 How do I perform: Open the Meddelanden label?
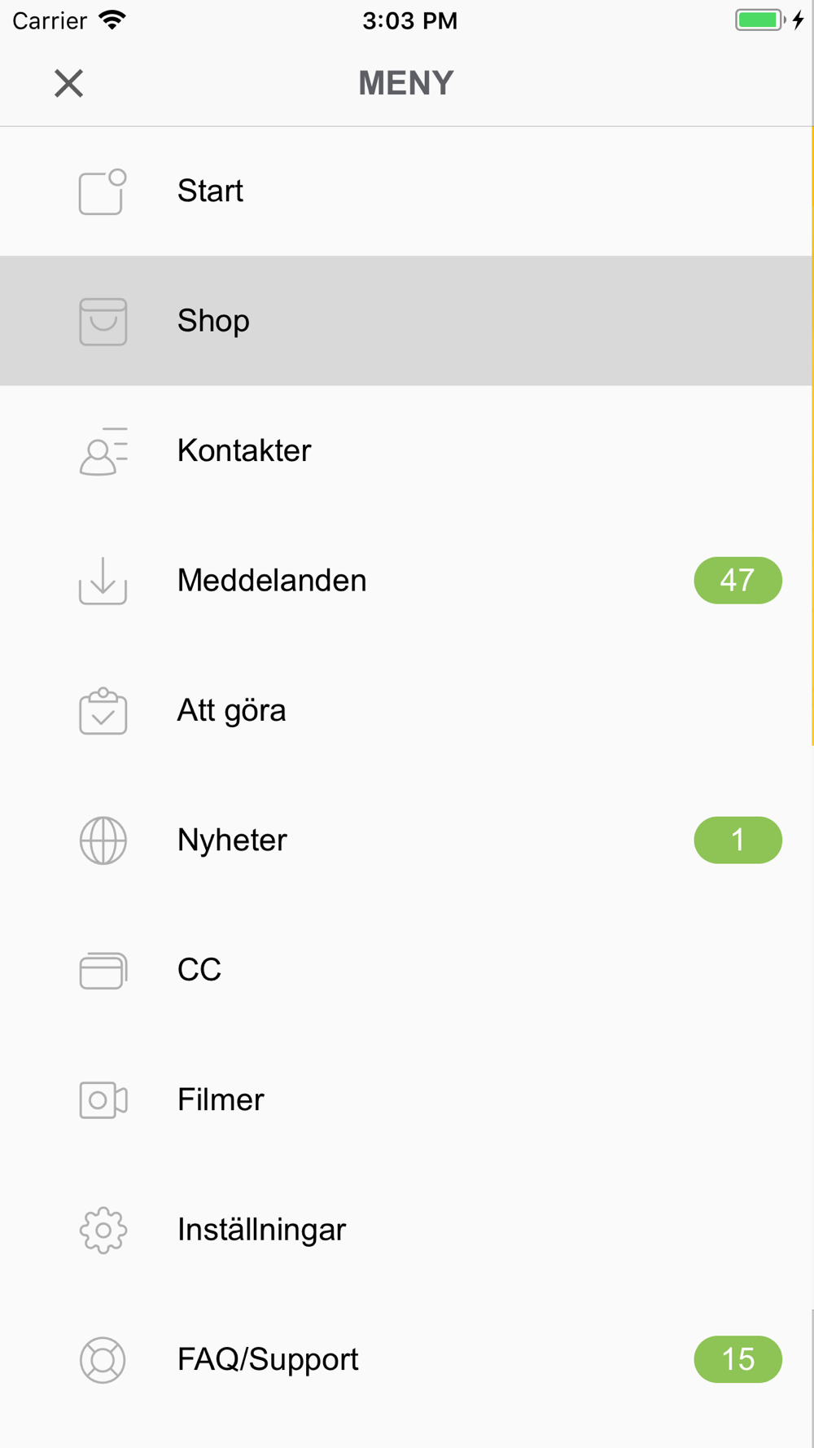click(x=272, y=581)
